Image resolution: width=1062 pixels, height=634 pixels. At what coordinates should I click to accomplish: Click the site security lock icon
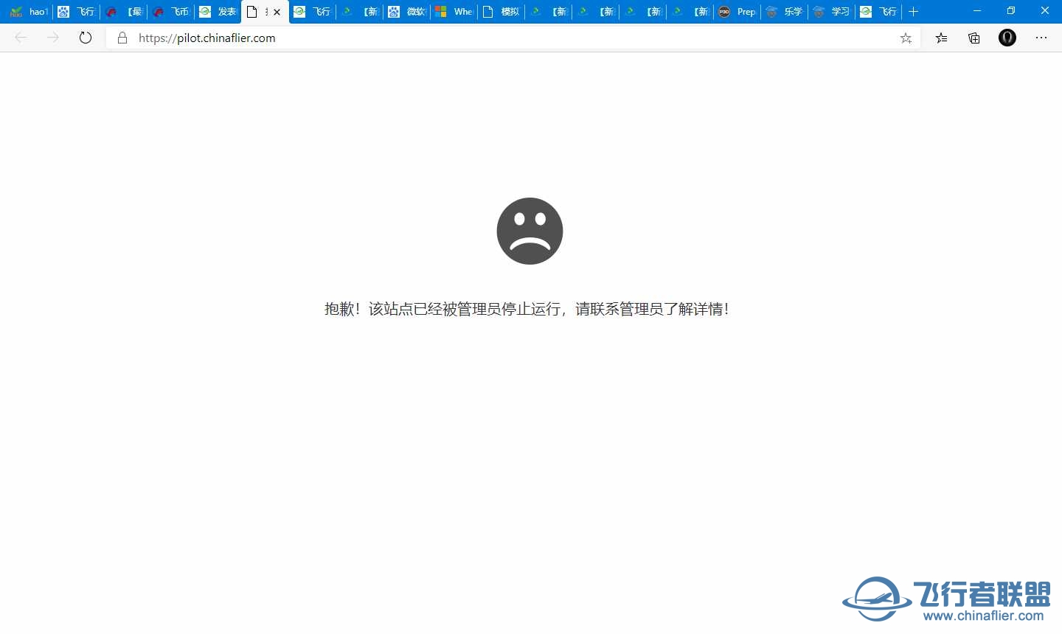click(122, 38)
